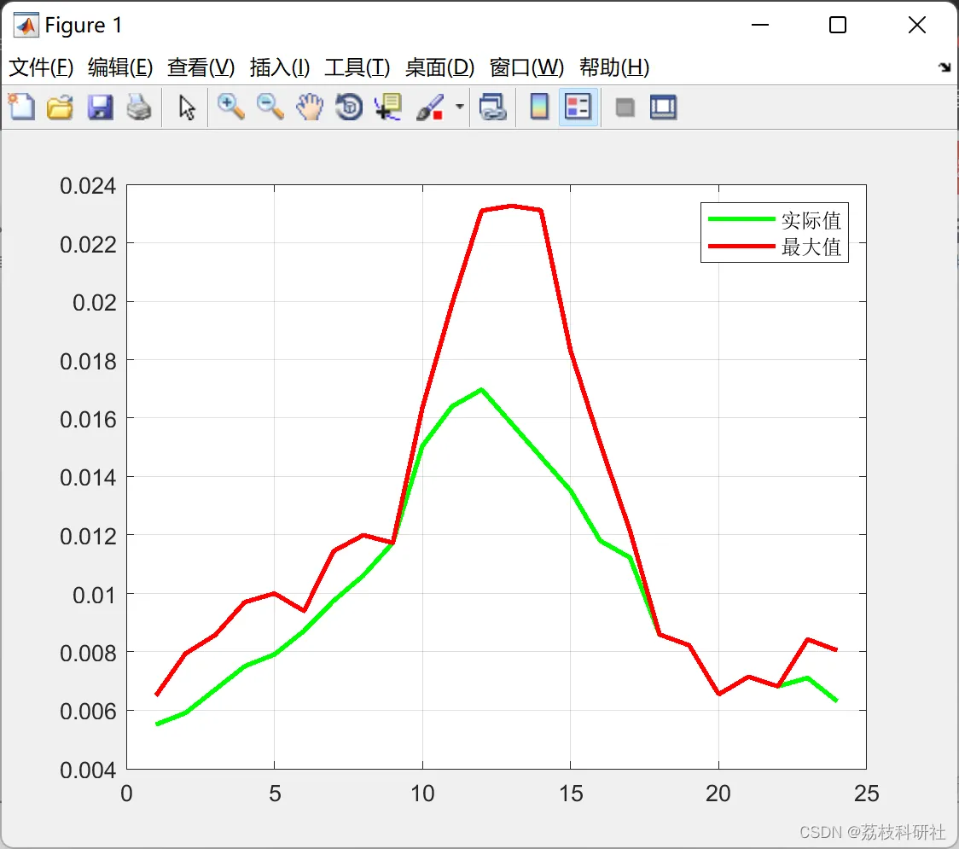Print the figure using the printer icon
This screenshot has width=959, height=849.
point(139,108)
